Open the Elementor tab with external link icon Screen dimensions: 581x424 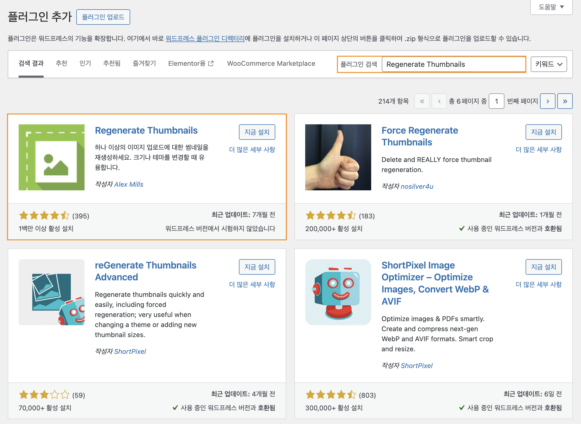tap(191, 63)
